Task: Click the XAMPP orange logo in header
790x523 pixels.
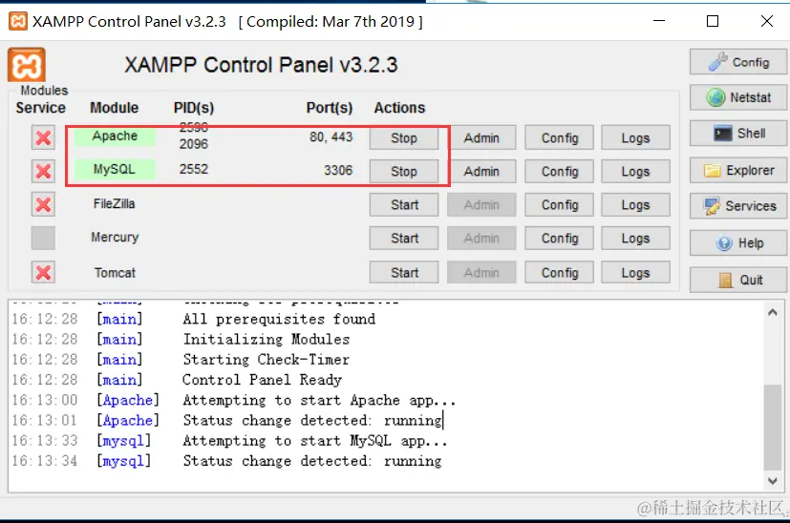Action: point(26,65)
